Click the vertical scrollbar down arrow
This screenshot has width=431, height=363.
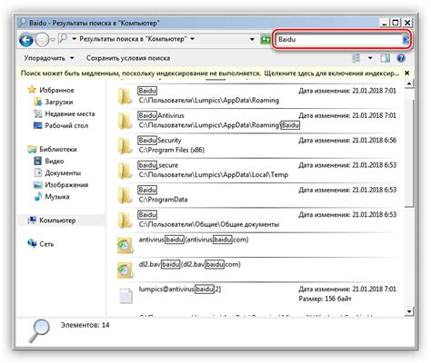(409, 311)
